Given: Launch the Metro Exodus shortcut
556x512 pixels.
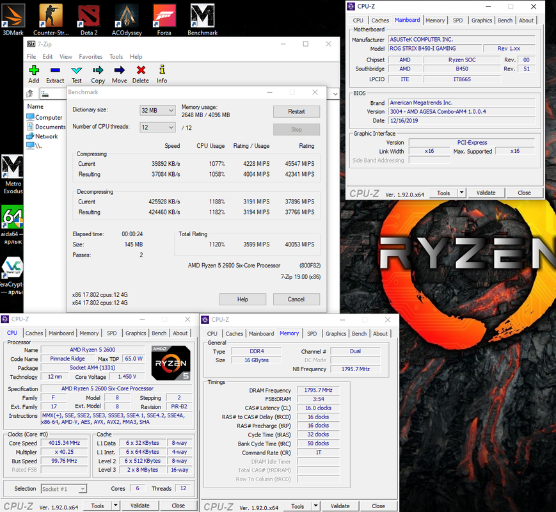Looking at the screenshot, I should (13, 175).
